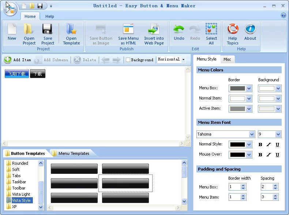Select the black 下載 button on canvas
The image size is (289, 215).
(x=38, y=74)
